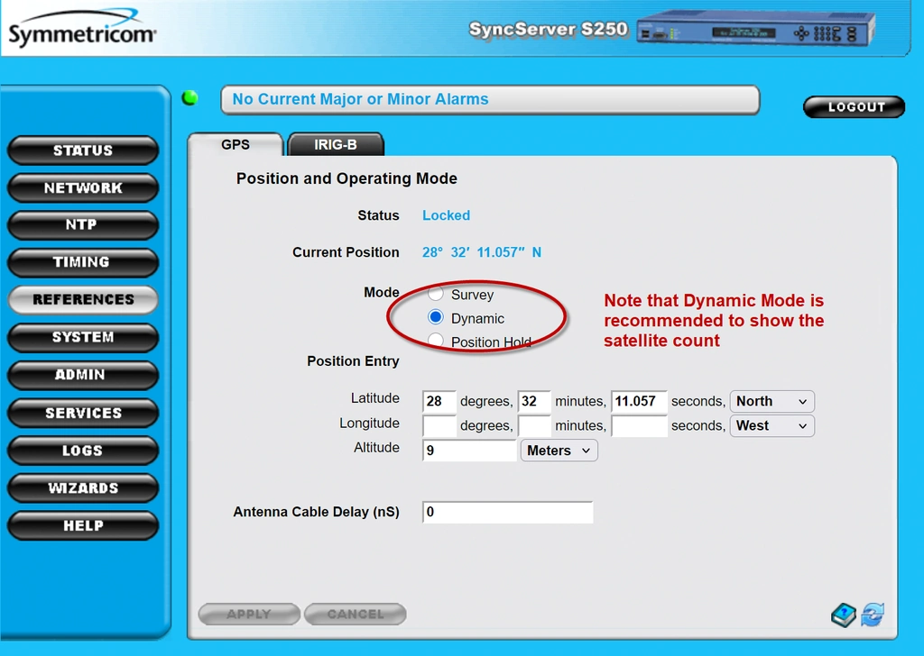
Task: Open the NETWORK section in sidebar
Action: pos(83,187)
